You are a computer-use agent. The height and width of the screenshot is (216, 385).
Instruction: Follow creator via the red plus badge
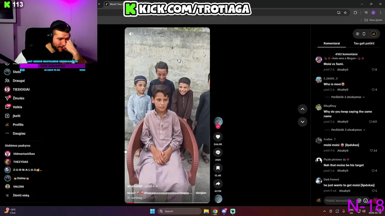point(218,127)
